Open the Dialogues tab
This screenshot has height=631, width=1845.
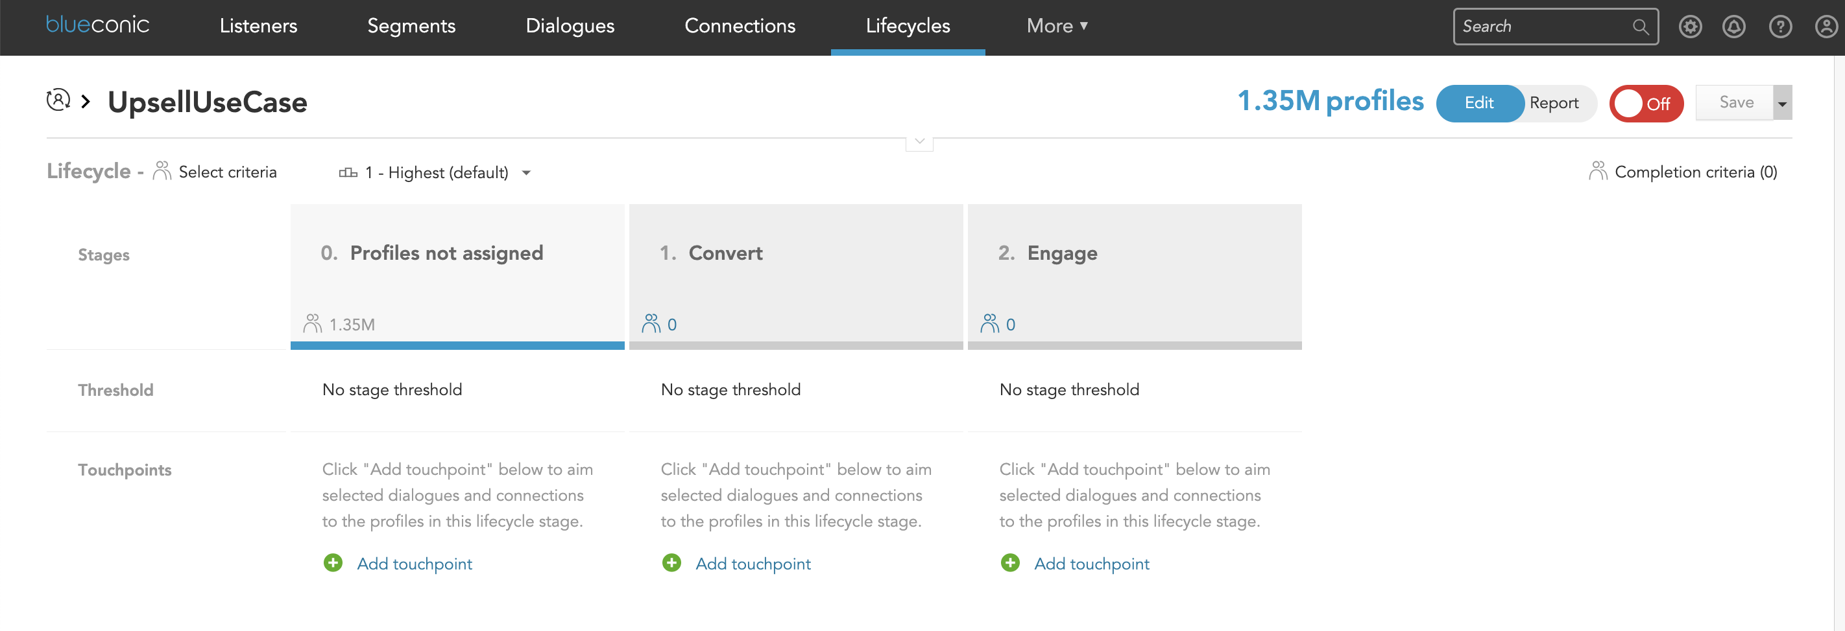pos(570,26)
